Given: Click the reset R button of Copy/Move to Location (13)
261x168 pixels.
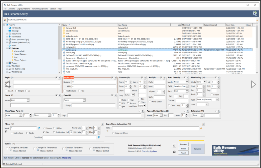Looking at the screenshot, I should pos(203,124).
